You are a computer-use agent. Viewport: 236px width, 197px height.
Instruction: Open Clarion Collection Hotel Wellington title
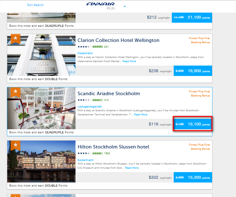click(x=118, y=40)
